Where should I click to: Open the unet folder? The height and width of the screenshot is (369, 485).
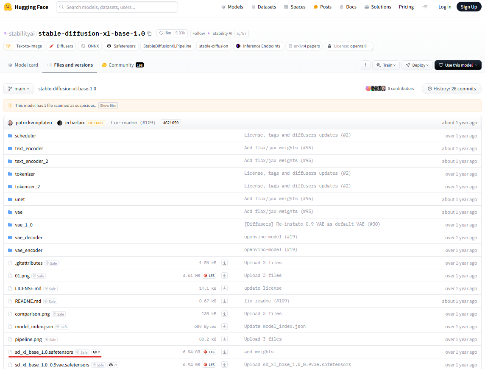(20, 199)
